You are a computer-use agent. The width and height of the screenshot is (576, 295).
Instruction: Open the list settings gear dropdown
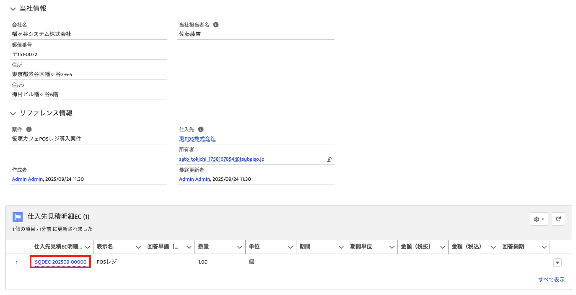539,219
